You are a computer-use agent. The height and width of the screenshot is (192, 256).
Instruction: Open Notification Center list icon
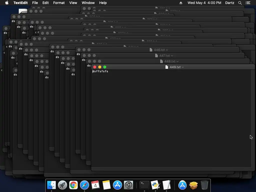(x=248, y=3)
